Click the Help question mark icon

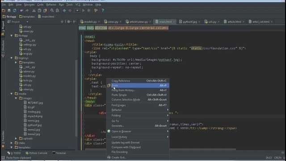pos(103,10)
